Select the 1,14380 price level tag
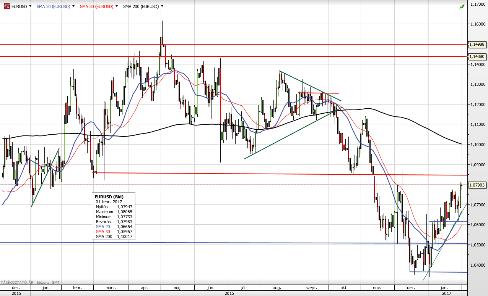 point(477,56)
